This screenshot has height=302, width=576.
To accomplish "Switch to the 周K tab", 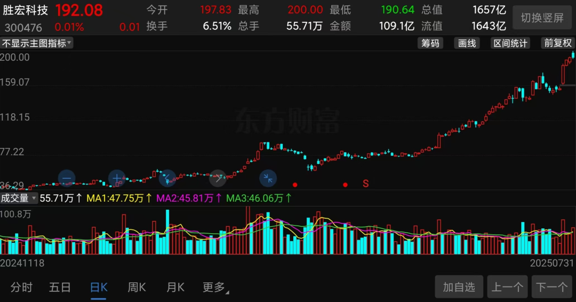I will tap(137, 287).
